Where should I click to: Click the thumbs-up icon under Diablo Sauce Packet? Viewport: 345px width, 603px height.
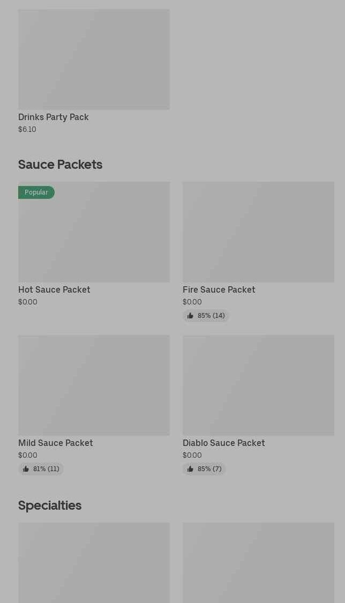[x=190, y=469]
